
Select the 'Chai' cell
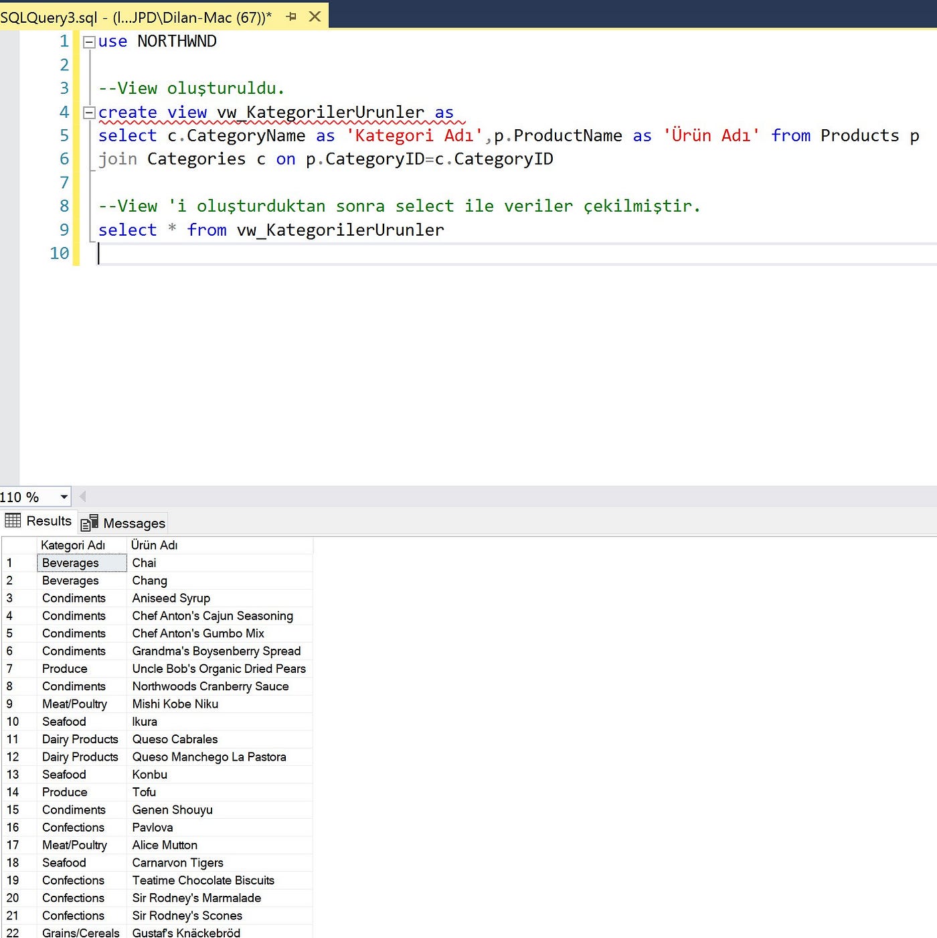pyautogui.click(x=220, y=563)
